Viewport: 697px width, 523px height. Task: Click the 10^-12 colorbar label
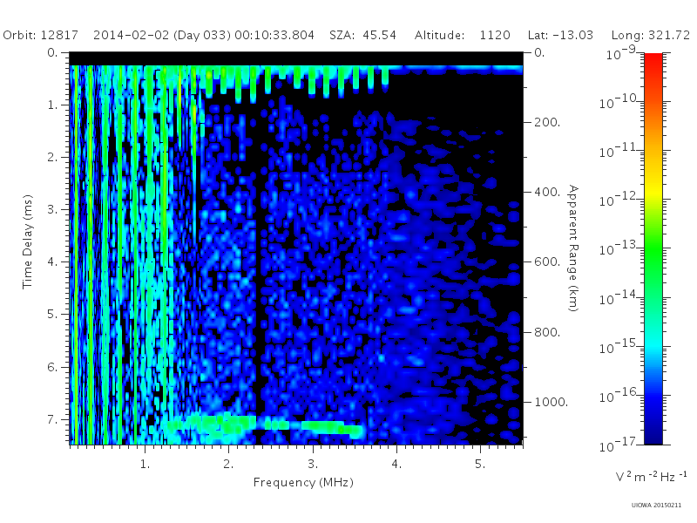pos(619,200)
